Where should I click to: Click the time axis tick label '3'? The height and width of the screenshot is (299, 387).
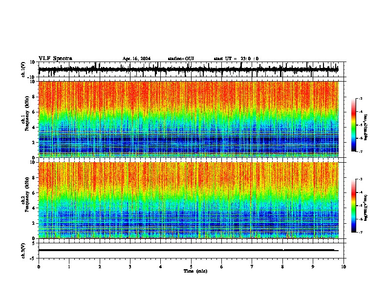130,267
